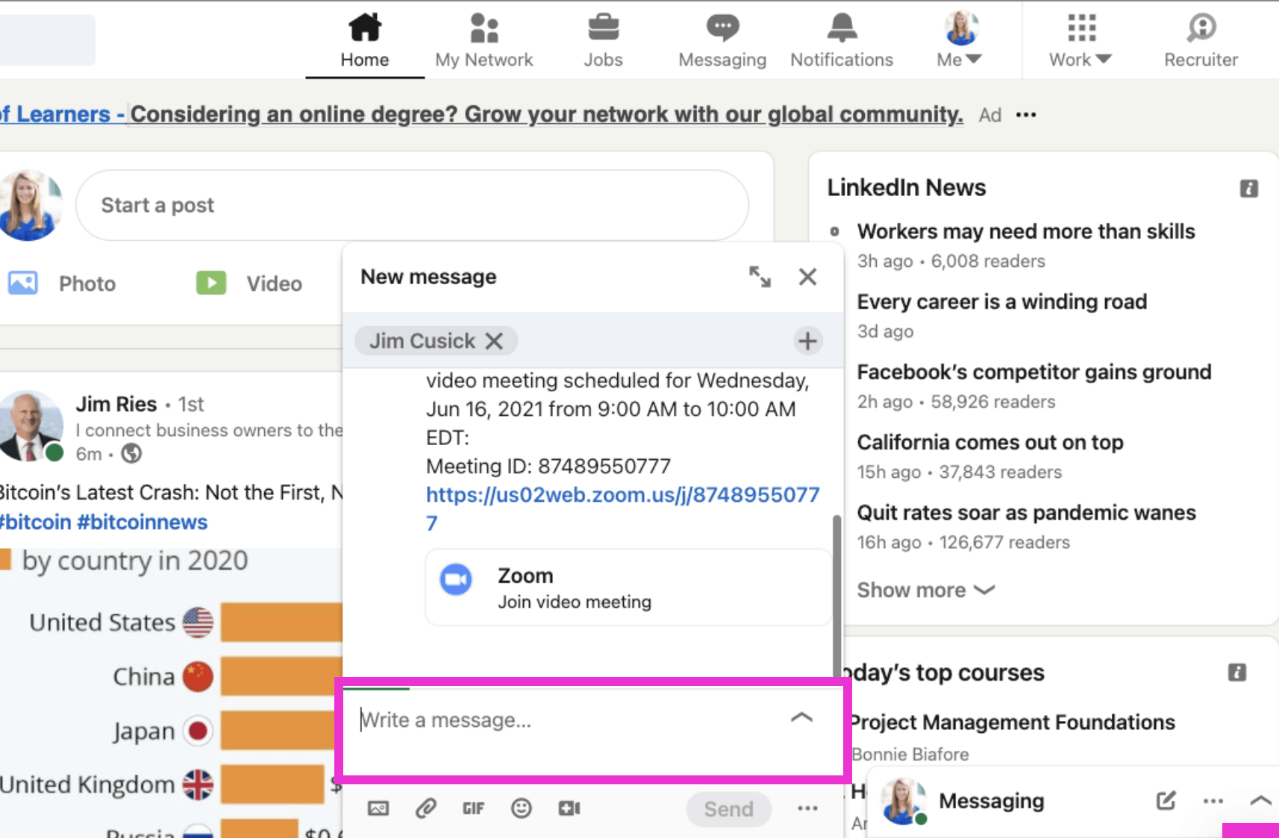Click your profile photo beside Start a post
This screenshot has width=1279, height=838.
tap(30, 205)
